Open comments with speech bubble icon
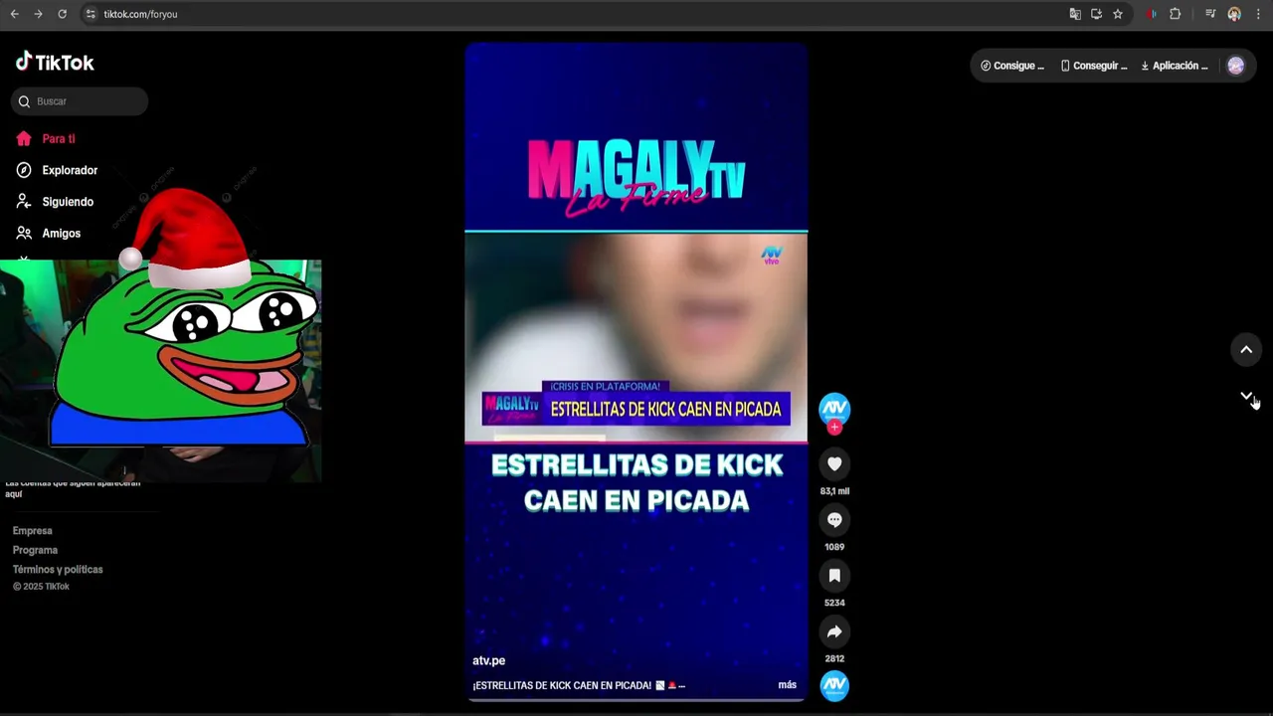 click(x=834, y=520)
